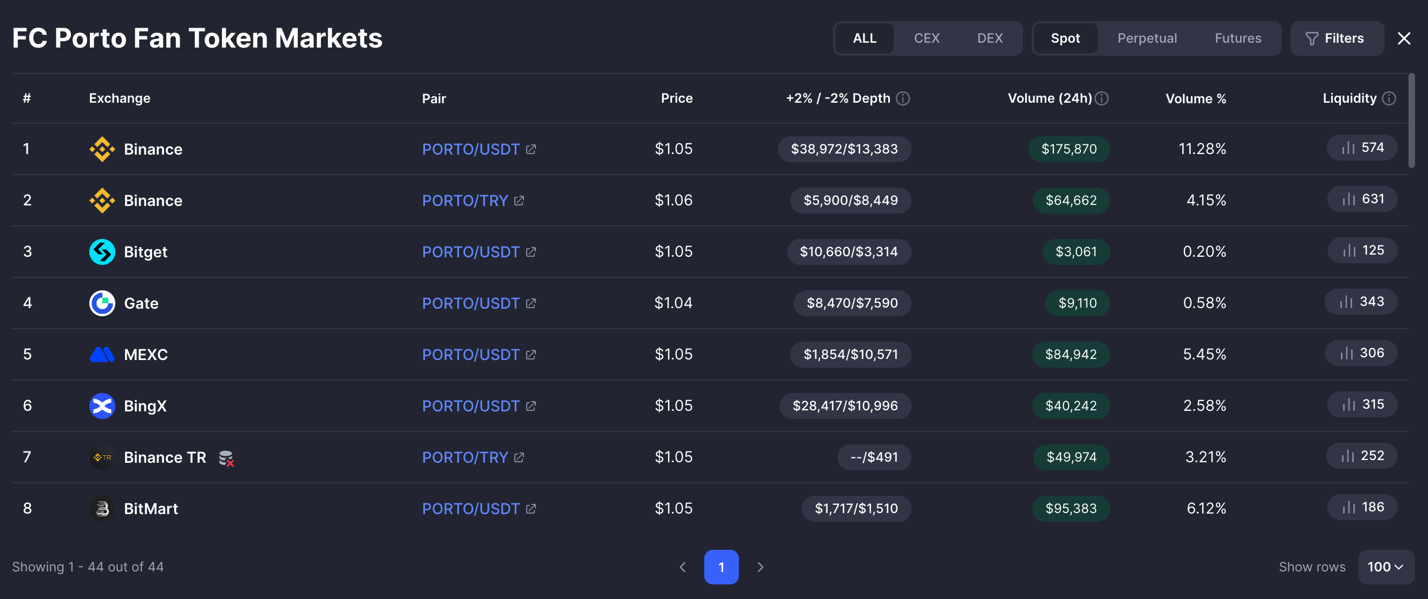Click the Bitget exchange logo

point(102,252)
